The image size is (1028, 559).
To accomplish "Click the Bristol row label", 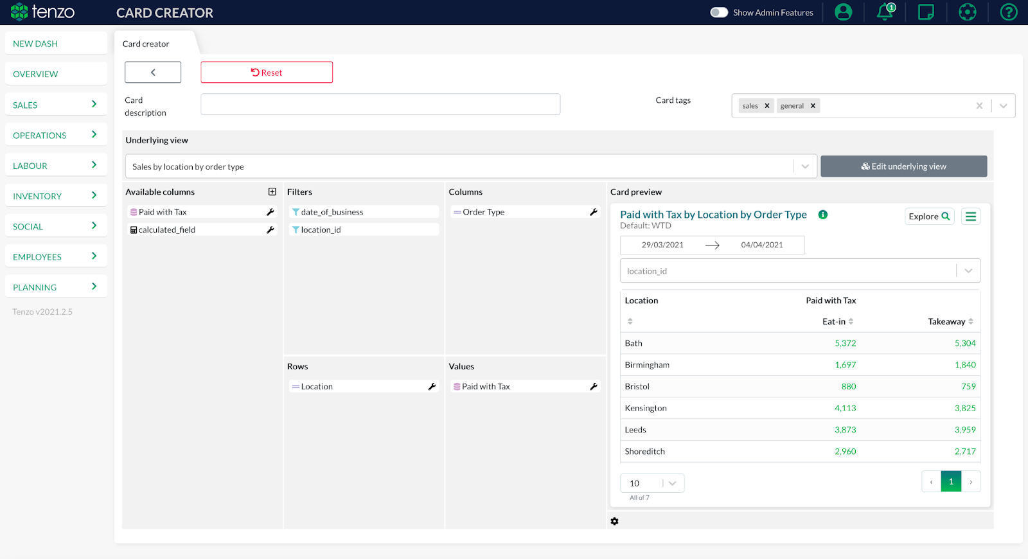I will click(x=637, y=387).
